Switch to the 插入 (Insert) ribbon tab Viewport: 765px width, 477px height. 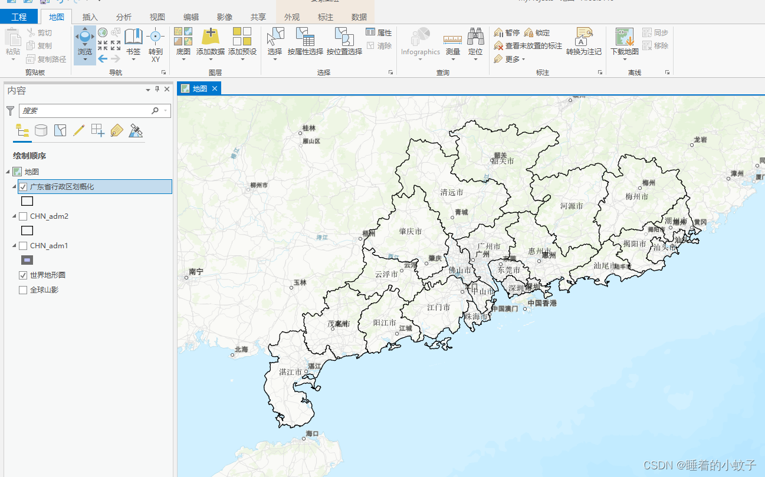[x=90, y=17]
